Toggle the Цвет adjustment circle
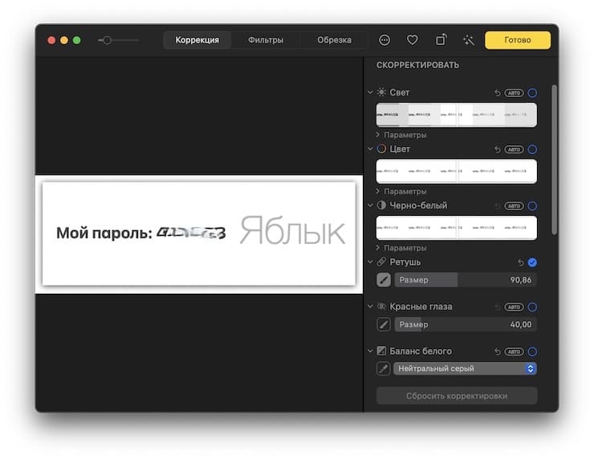The width and height of the screenshot is (594, 459). [532, 149]
